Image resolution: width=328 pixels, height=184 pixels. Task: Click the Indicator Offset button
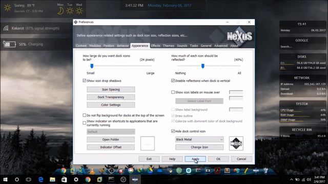(x=111, y=147)
